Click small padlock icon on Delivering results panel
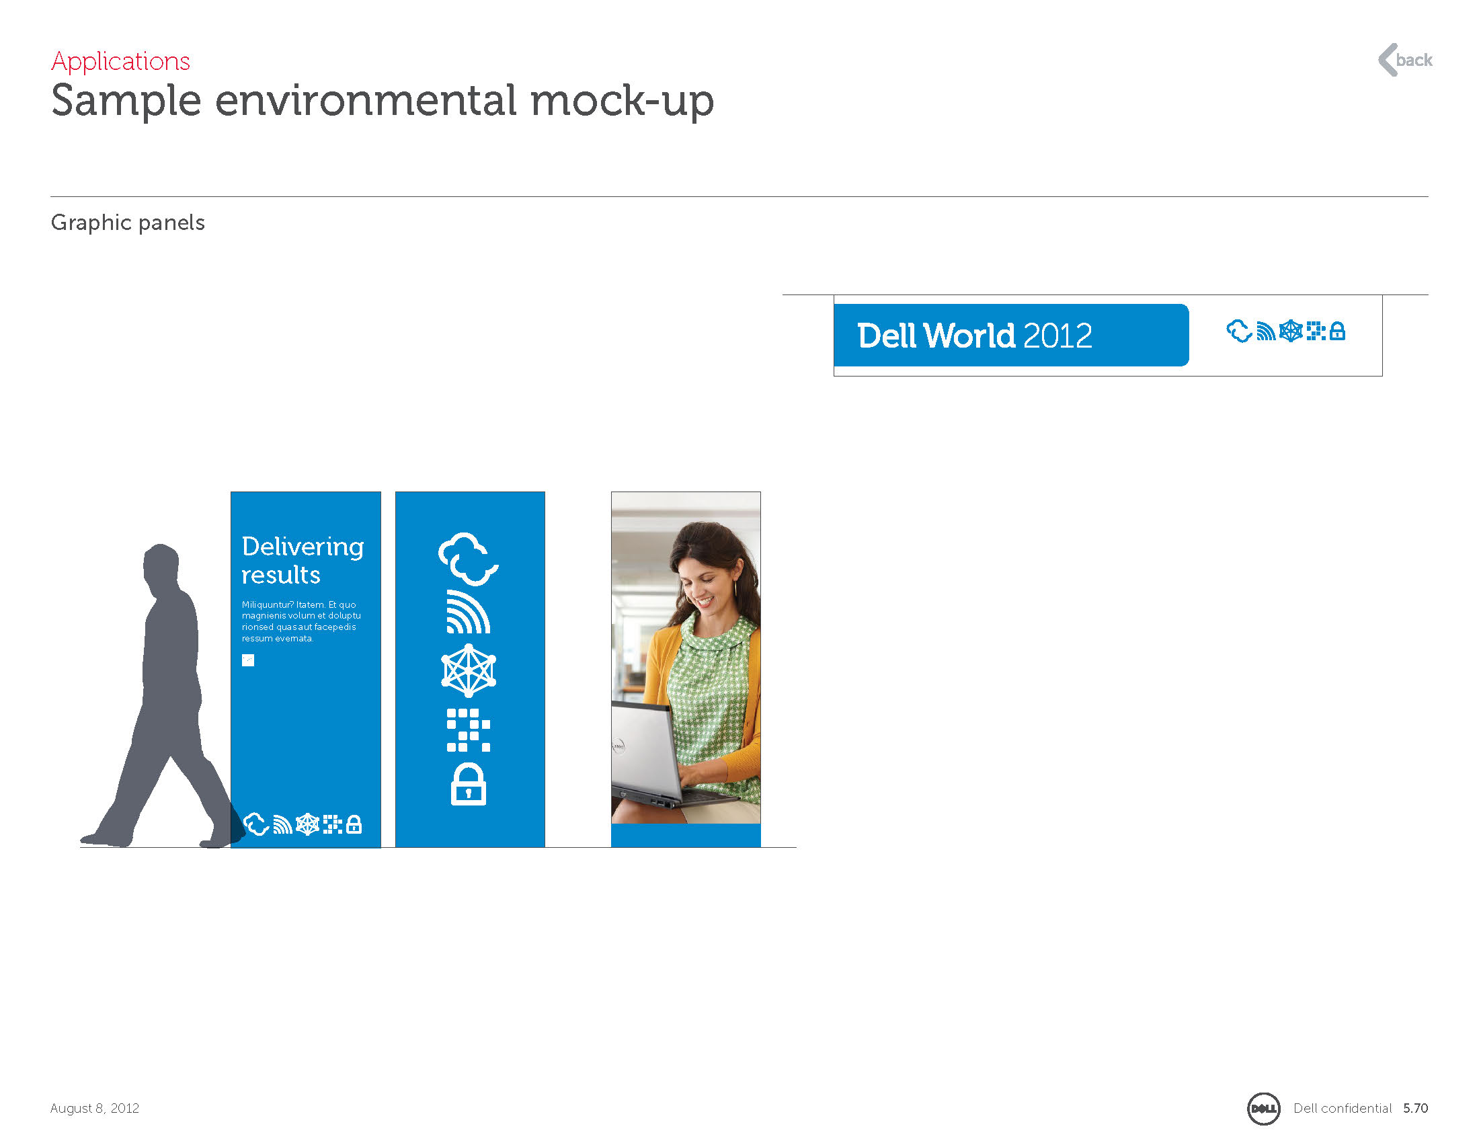The image size is (1479, 1143). click(354, 824)
